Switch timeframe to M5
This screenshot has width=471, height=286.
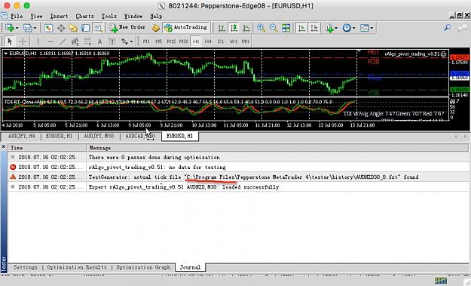(158, 42)
